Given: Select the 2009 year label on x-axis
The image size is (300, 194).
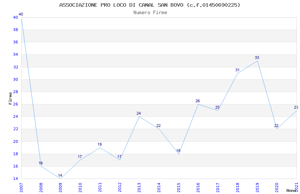Looking at the screenshot, I should (60, 188).
